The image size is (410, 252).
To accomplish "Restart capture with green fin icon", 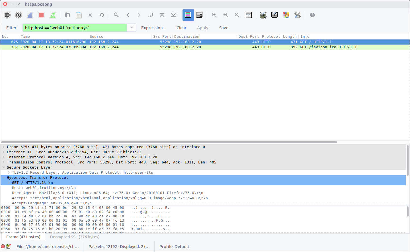I will 53,15.
